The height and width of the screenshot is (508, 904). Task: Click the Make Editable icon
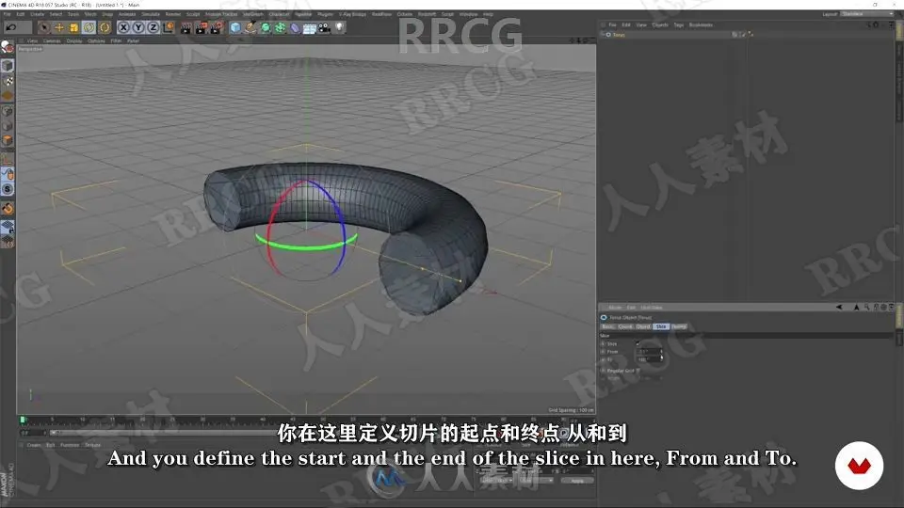(8, 48)
